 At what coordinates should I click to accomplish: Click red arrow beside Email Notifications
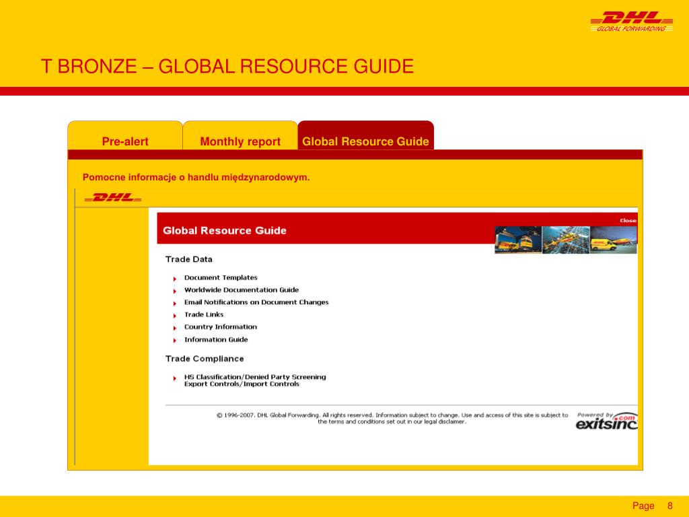click(x=175, y=304)
